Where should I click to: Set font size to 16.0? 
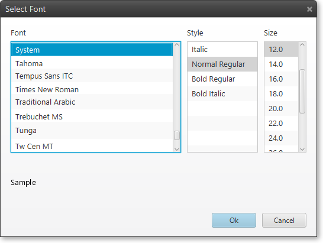pyautogui.click(x=281, y=79)
